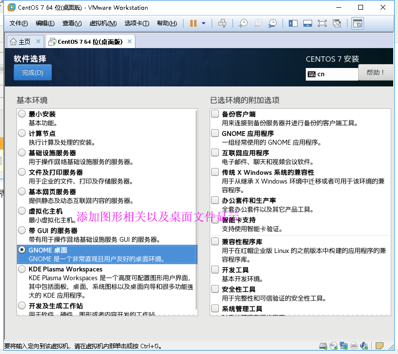Toggle the library sidebar view
The width and height of the screenshot is (398, 354).
(293, 23)
